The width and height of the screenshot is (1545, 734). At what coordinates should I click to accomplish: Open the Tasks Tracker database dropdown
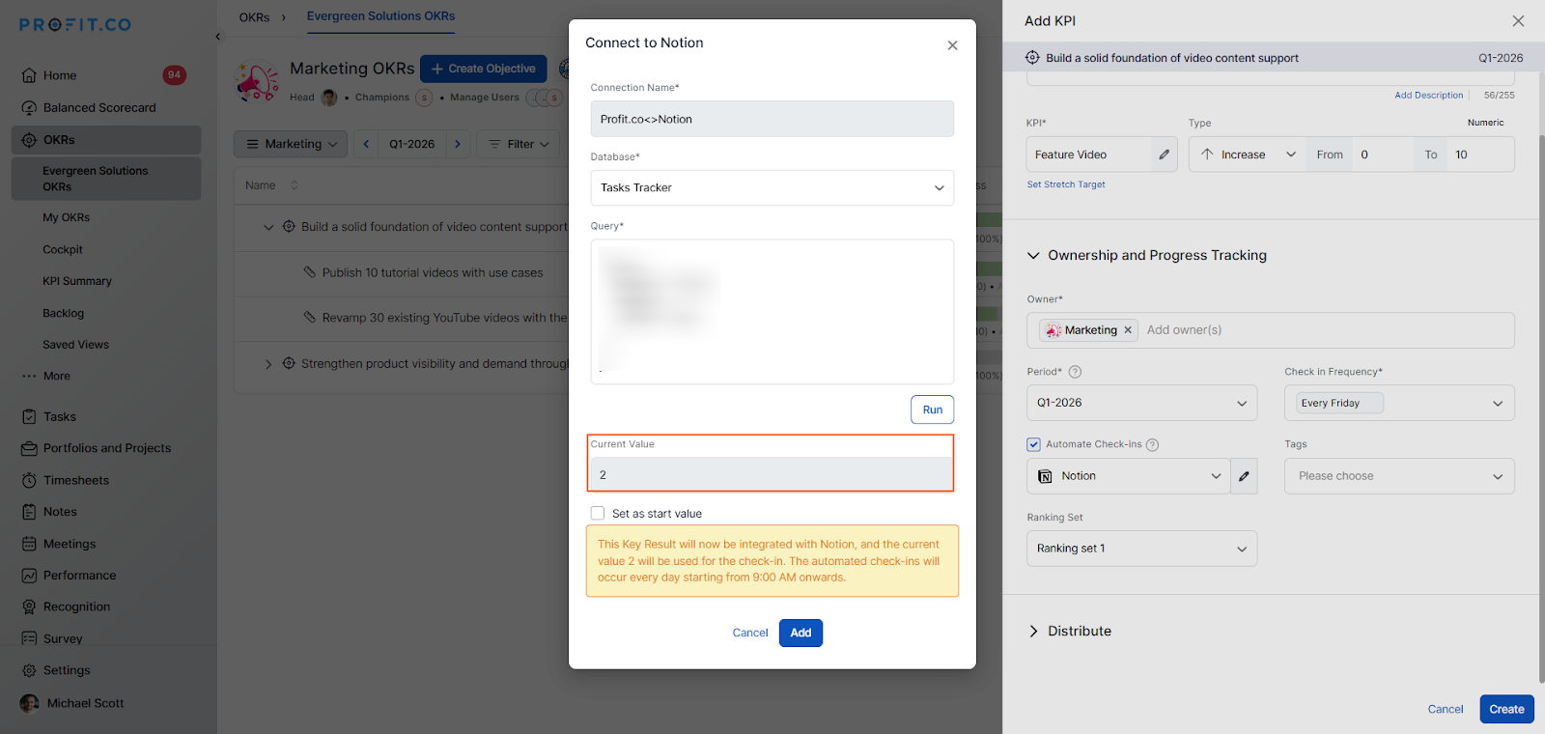pyautogui.click(x=772, y=188)
